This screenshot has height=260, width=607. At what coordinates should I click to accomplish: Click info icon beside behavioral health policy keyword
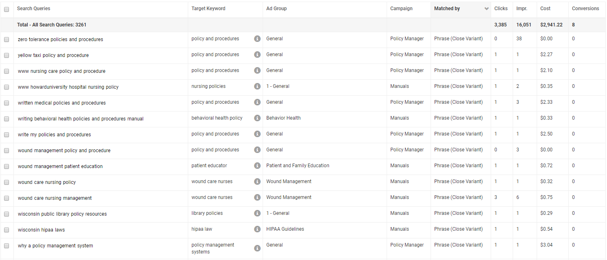click(x=257, y=118)
